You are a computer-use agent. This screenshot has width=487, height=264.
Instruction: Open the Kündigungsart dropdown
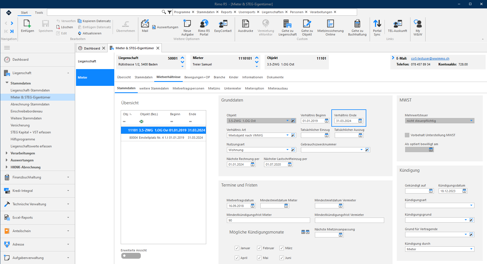(471, 206)
